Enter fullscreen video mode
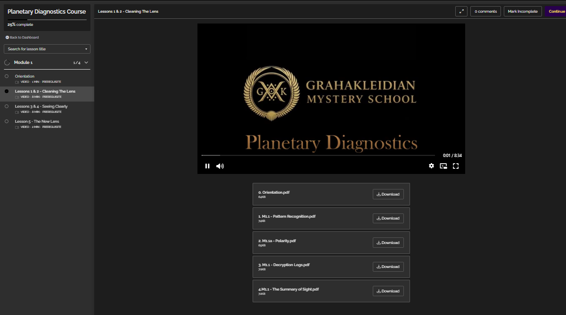The image size is (566, 315). [456, 166]
